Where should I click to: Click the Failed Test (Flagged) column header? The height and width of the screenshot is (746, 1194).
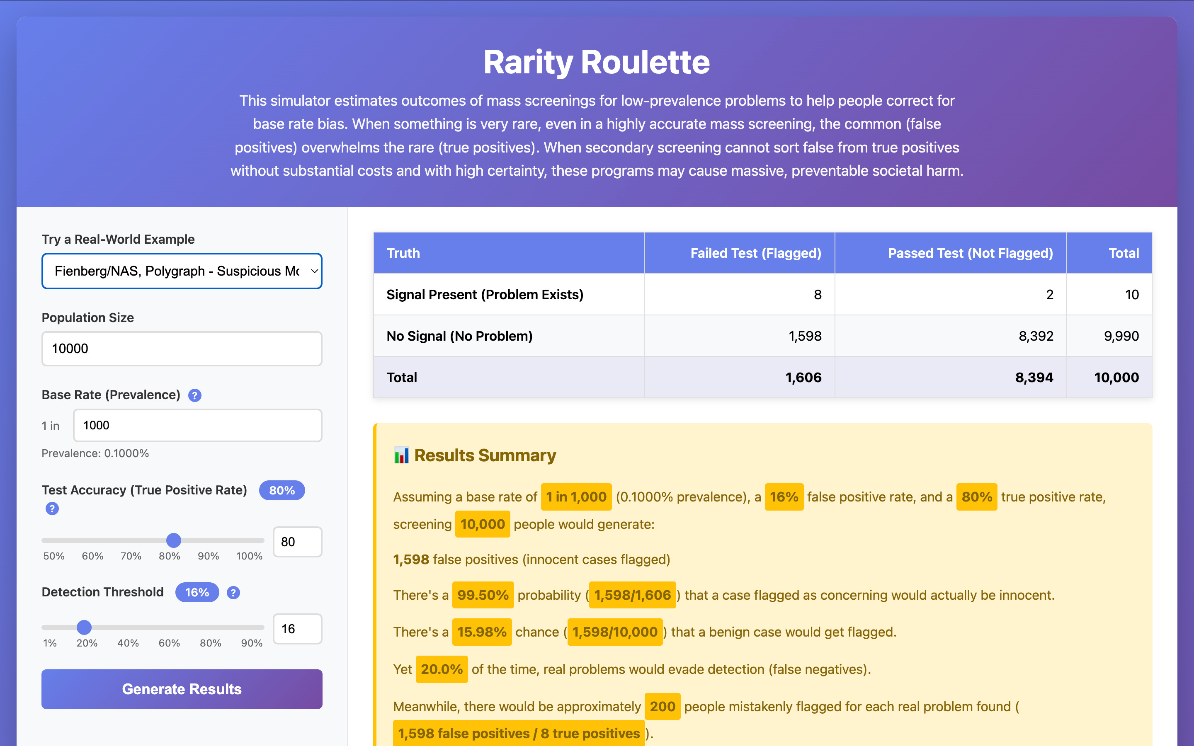(x=755, y=253)
